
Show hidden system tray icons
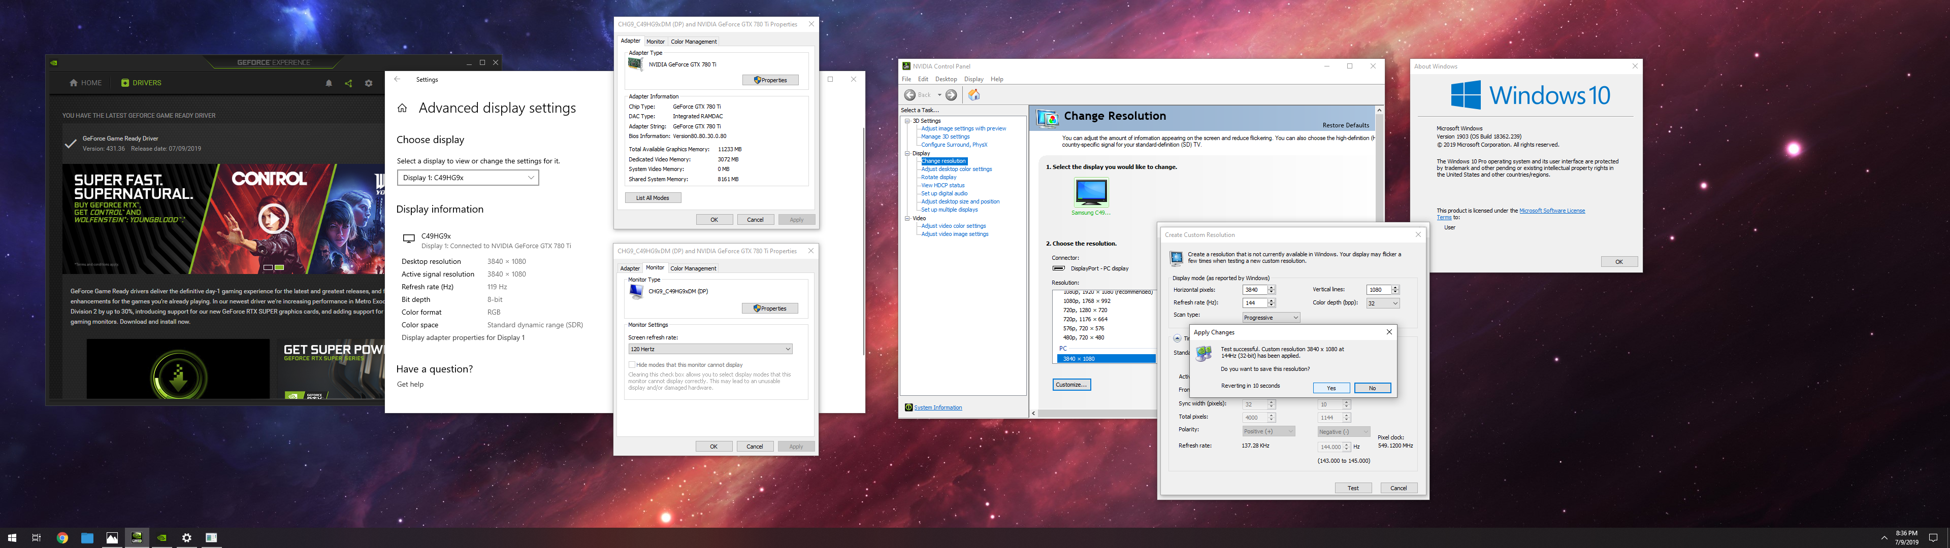pos(1884,538)
